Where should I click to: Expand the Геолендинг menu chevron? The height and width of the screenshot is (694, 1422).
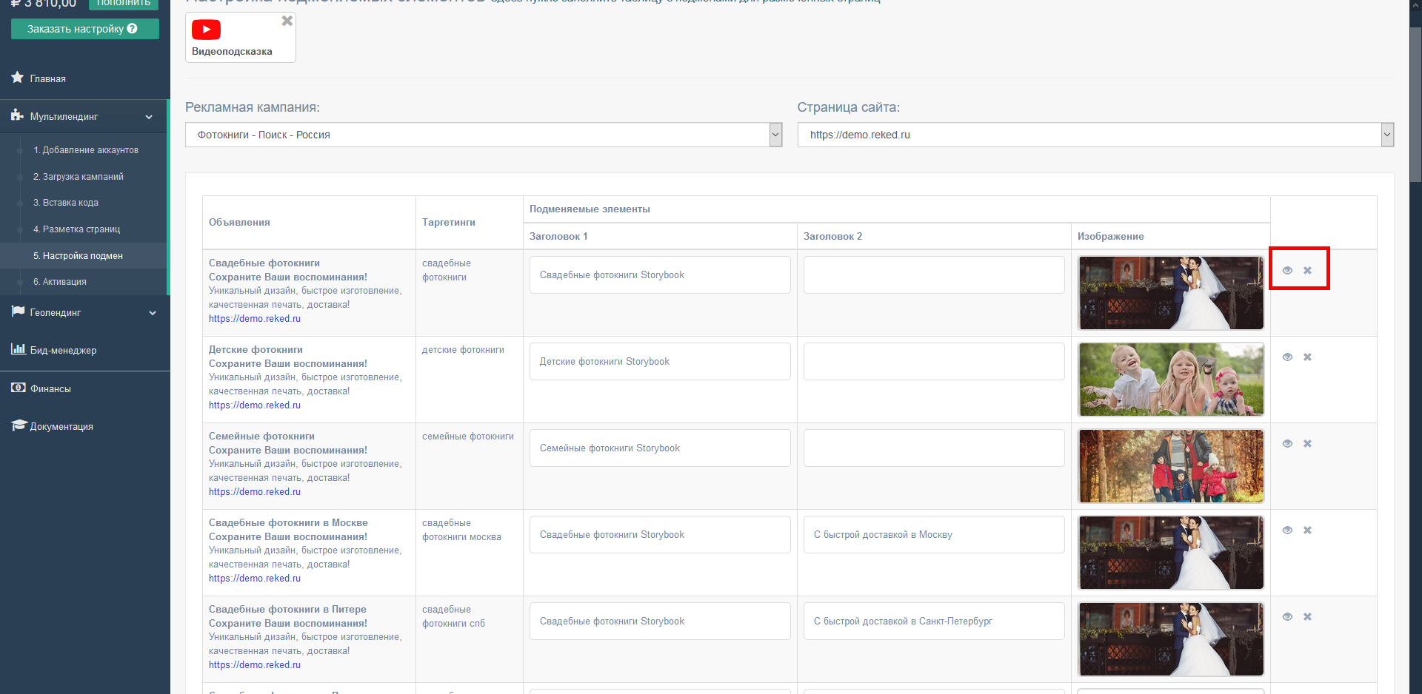click(153, 313)
